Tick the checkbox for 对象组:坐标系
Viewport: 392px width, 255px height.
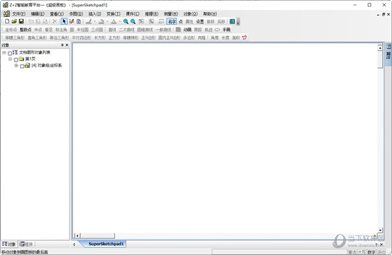22,66
